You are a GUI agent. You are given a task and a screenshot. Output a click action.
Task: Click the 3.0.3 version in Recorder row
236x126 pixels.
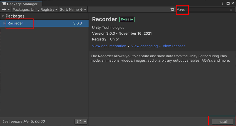[x=77, y=23]
